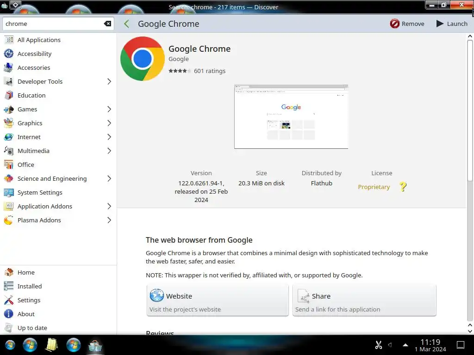Open the Office category icon
This screenshot has height=355, width=474.
pos(9,165)
